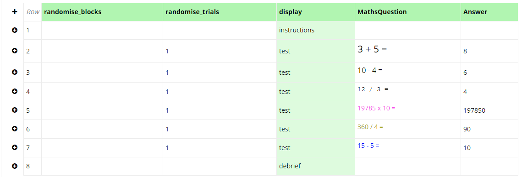Click the plus icon beside row 3
522x177 pixels.
coord(15,72)
